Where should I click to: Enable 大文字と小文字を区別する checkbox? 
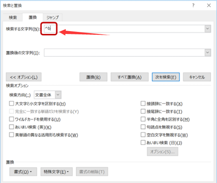pos(11,103)
